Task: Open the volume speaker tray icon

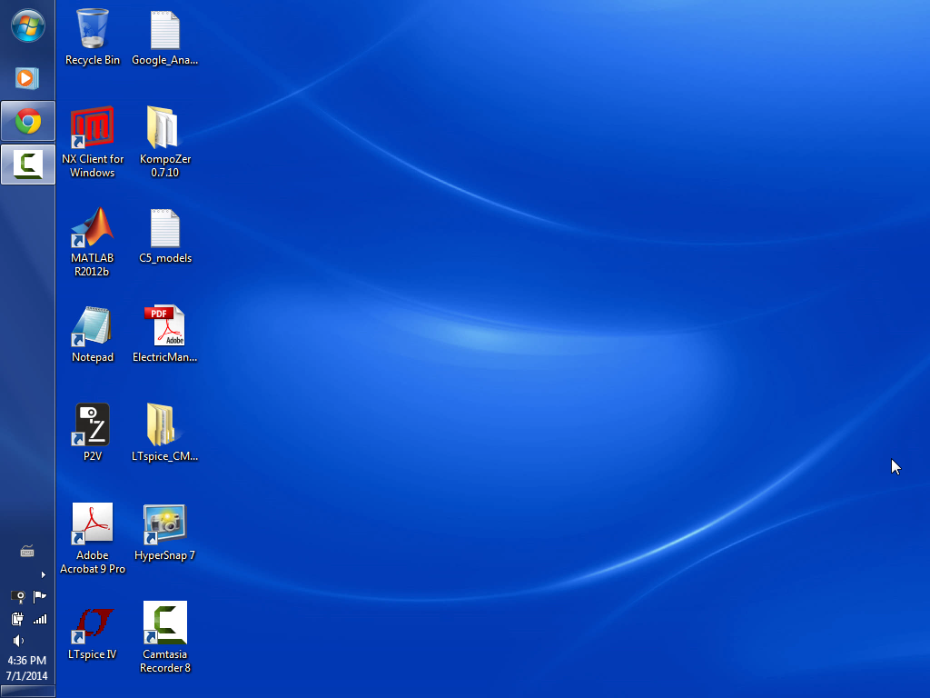Action: 18,641
